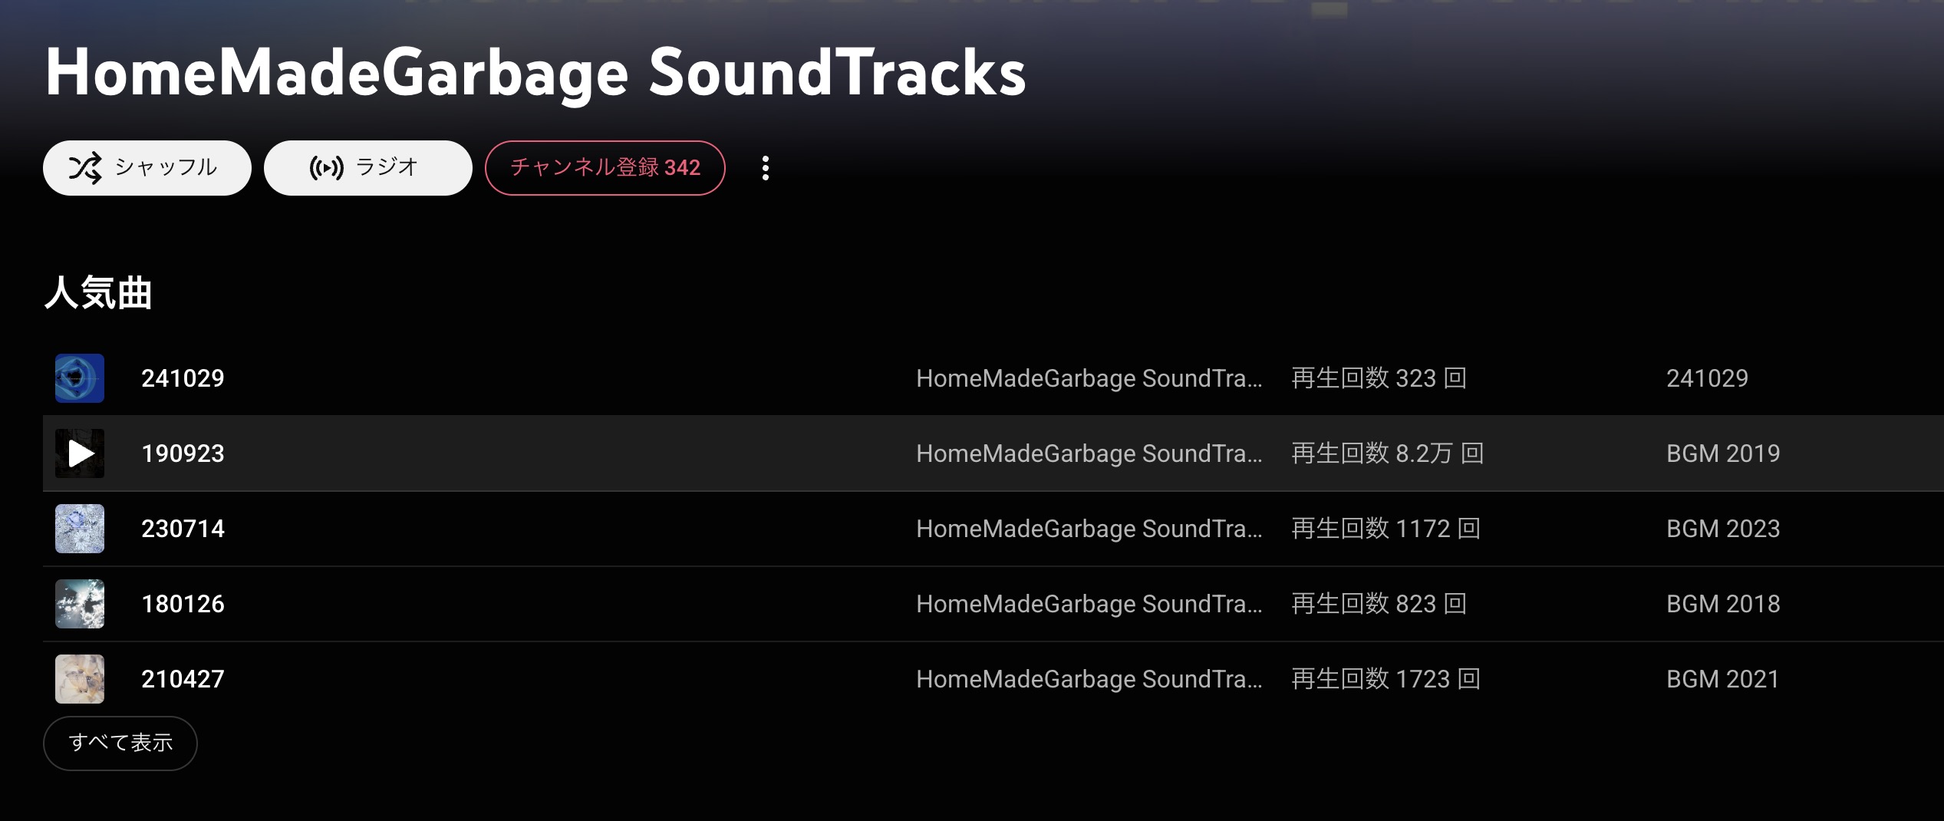Open the song title 230714
Viewport: 1944px width, 821px height.
(x=183, y=529)
